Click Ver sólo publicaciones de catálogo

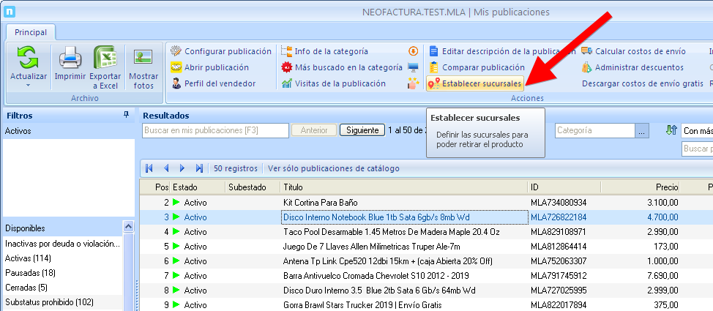pyautogui.click(x=334, y=168)
